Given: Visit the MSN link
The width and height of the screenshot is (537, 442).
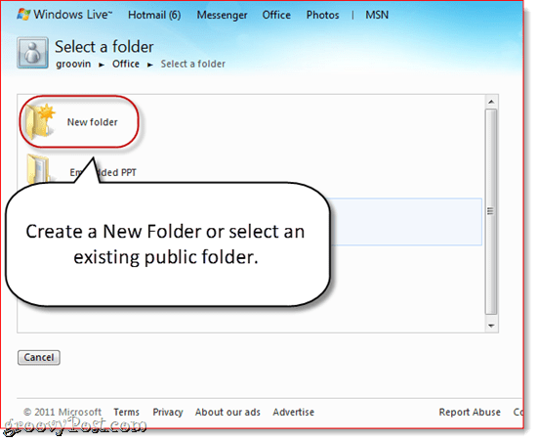Looking at the screenshot, I should coord(377,15).
